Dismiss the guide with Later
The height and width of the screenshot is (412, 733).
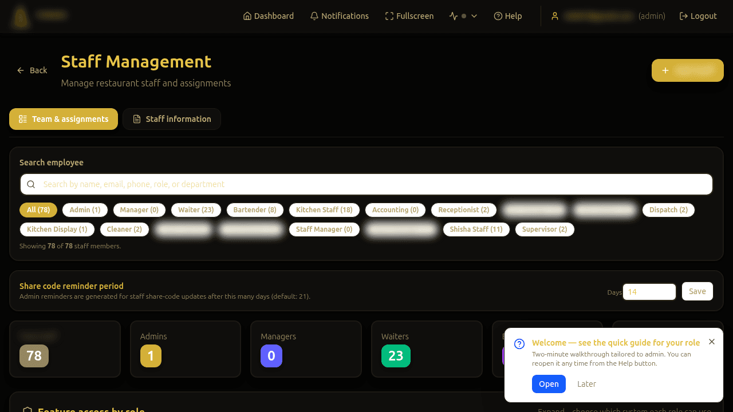pyautogui.click(x=586, y=384)
